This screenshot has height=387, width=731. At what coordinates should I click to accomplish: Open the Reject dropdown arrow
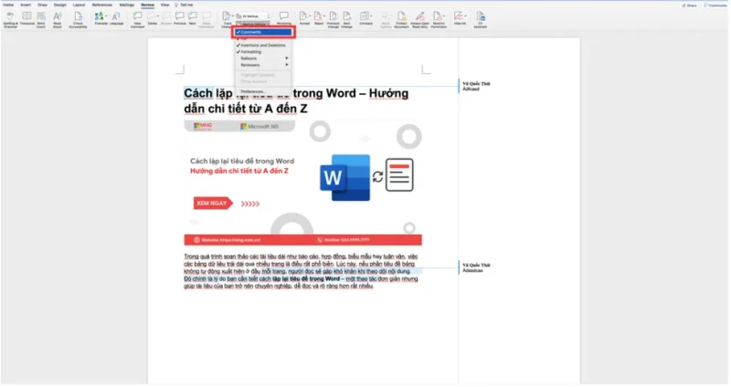pos(324,16)
